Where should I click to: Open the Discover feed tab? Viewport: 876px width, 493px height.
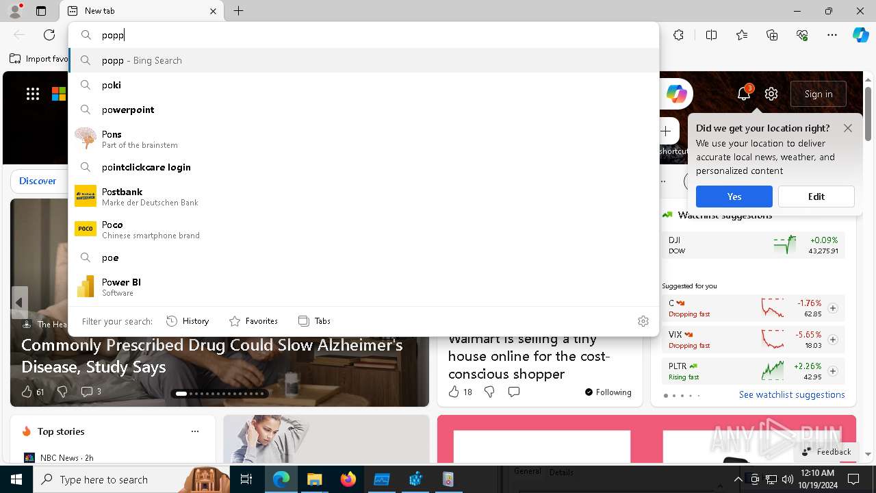[38, 181]
